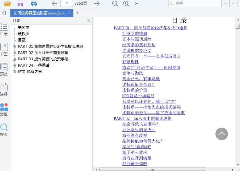Screen dimensions: 240x171
Task: Open 比特币值多少钱？ link
Action: click(x=139, y=84)
